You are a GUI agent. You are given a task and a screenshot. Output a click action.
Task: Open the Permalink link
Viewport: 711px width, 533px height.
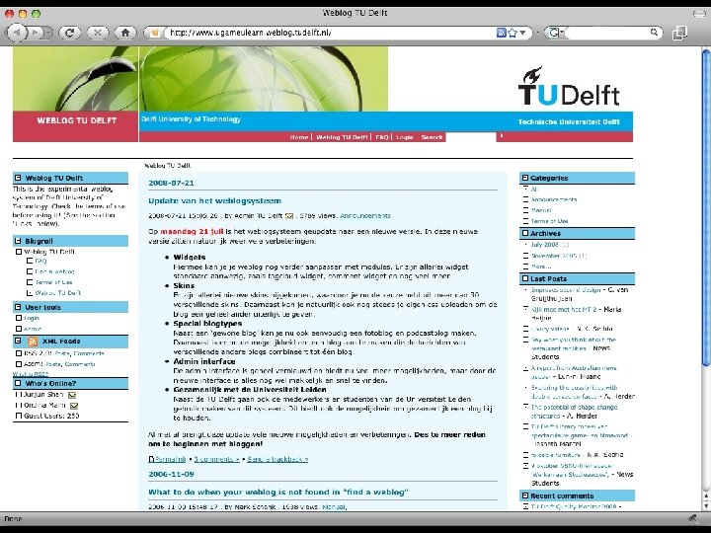coord(171,459)
